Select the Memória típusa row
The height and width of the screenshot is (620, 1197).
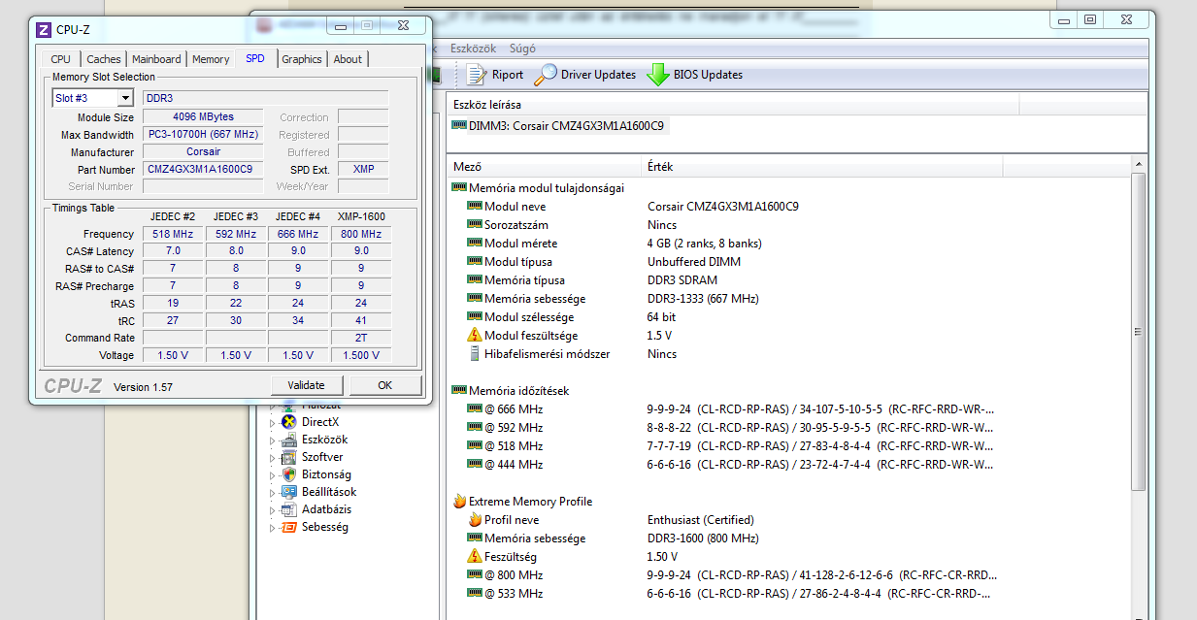[788, 280]
